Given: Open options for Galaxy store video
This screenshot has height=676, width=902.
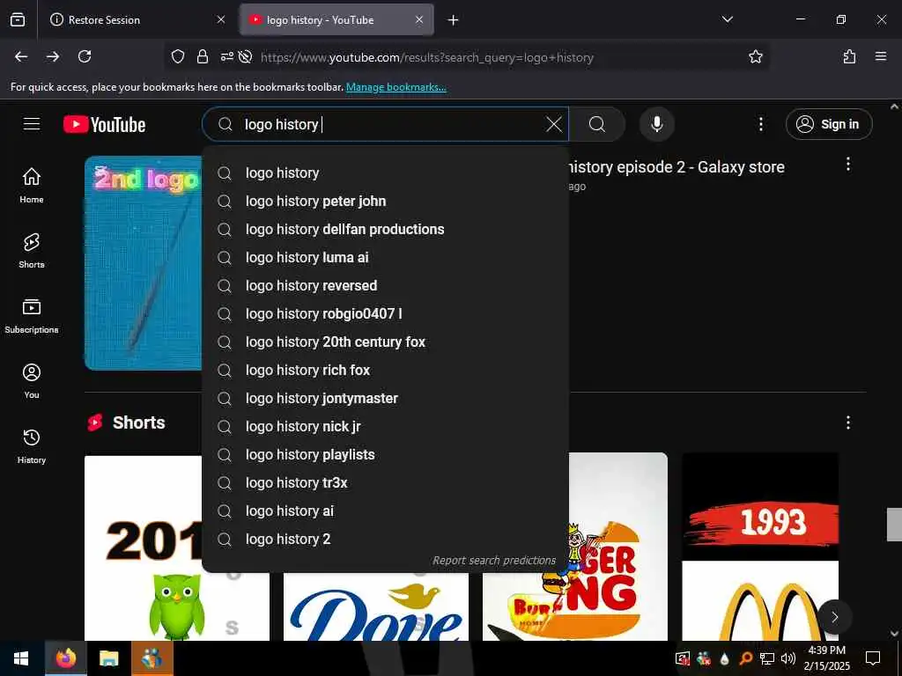Looking at the screenshot, I should tap(848, 165).
